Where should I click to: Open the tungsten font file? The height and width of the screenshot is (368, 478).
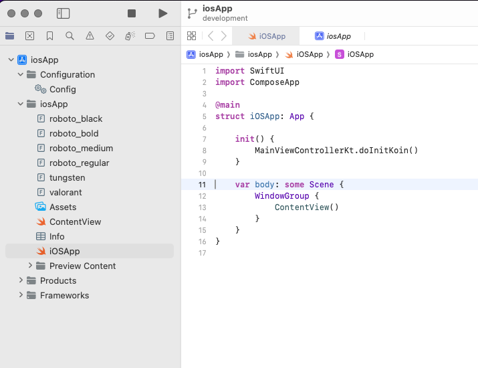90,177
